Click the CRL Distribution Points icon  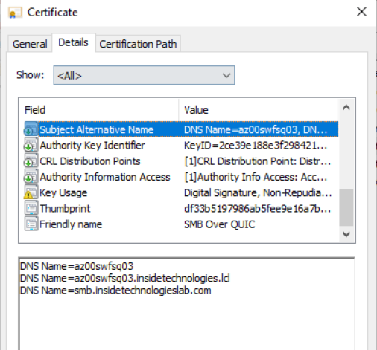[31, 161]
